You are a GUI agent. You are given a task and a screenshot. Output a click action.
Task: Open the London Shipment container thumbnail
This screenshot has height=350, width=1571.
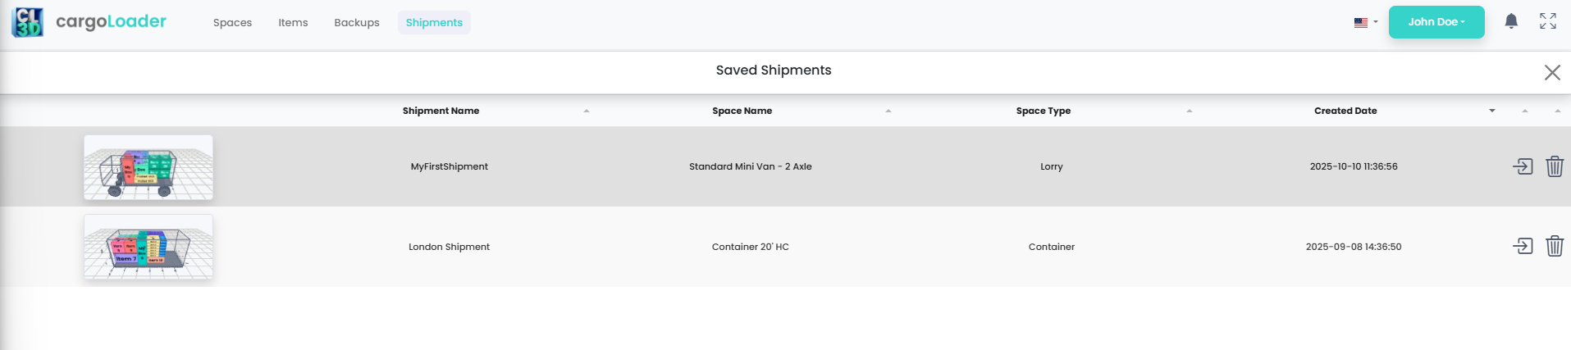(148, 247)
